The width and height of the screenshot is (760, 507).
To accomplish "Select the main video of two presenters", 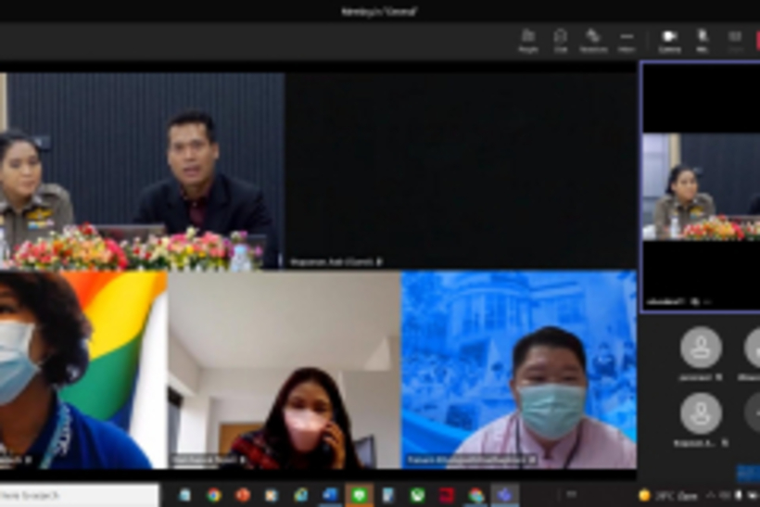I will pos(142,171).
